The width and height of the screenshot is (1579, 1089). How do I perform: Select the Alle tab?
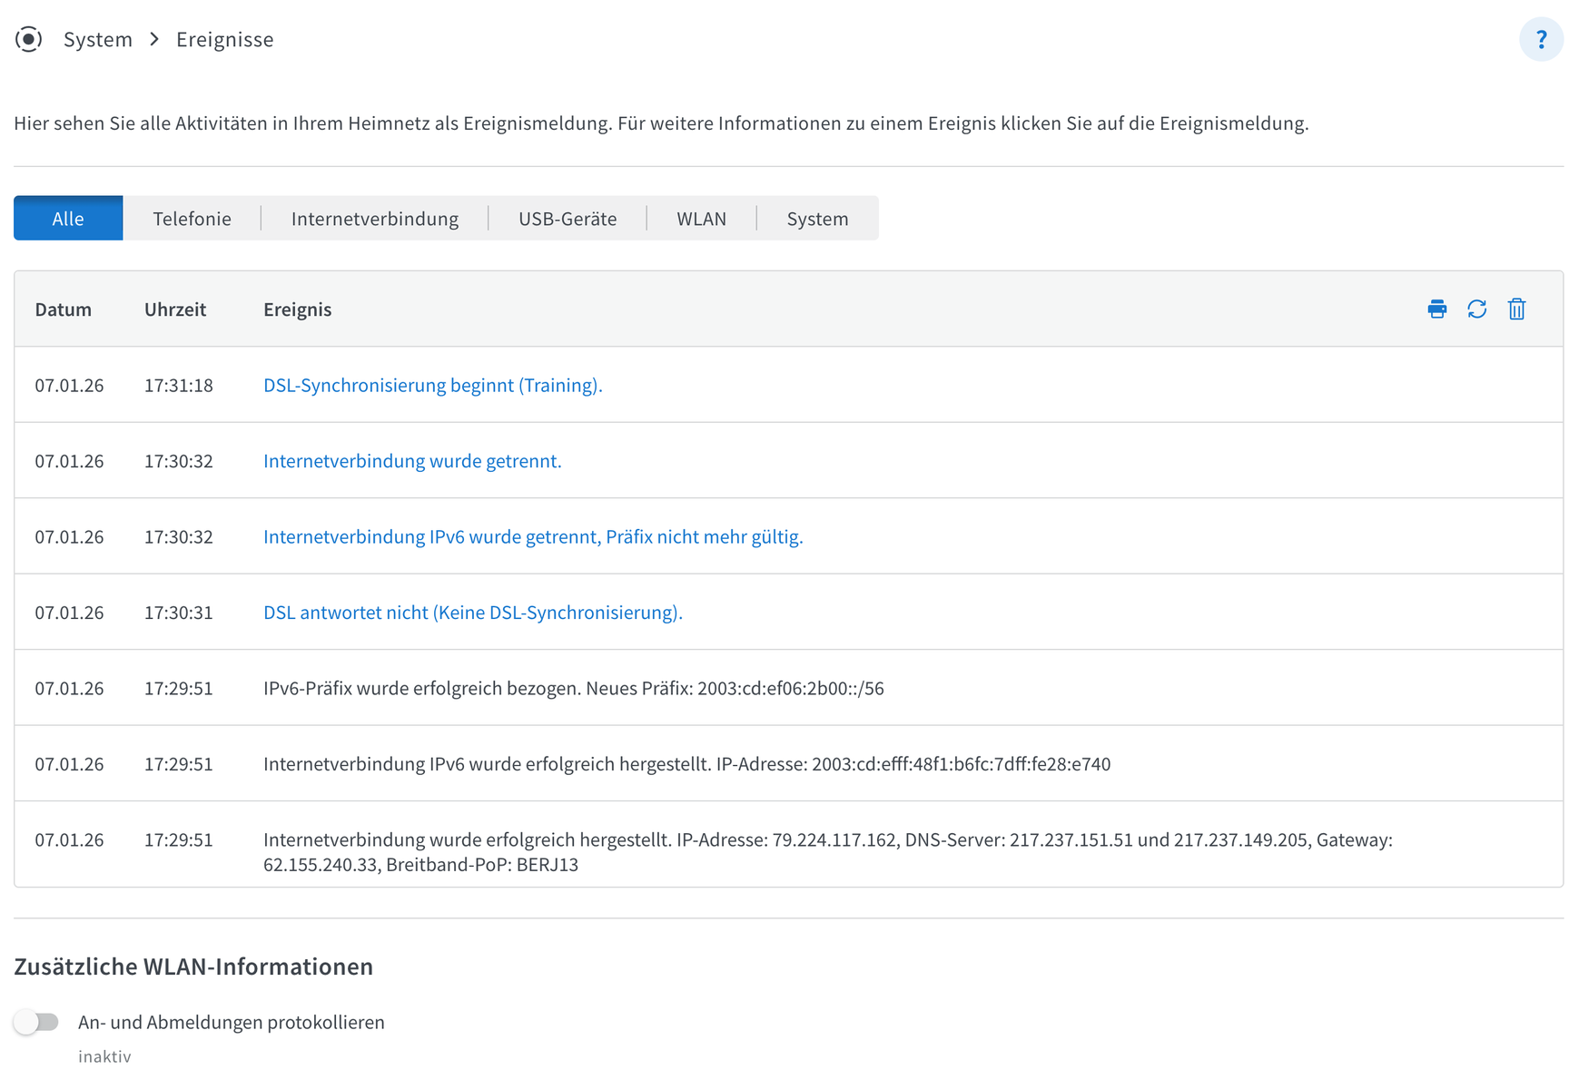point(68,219)
